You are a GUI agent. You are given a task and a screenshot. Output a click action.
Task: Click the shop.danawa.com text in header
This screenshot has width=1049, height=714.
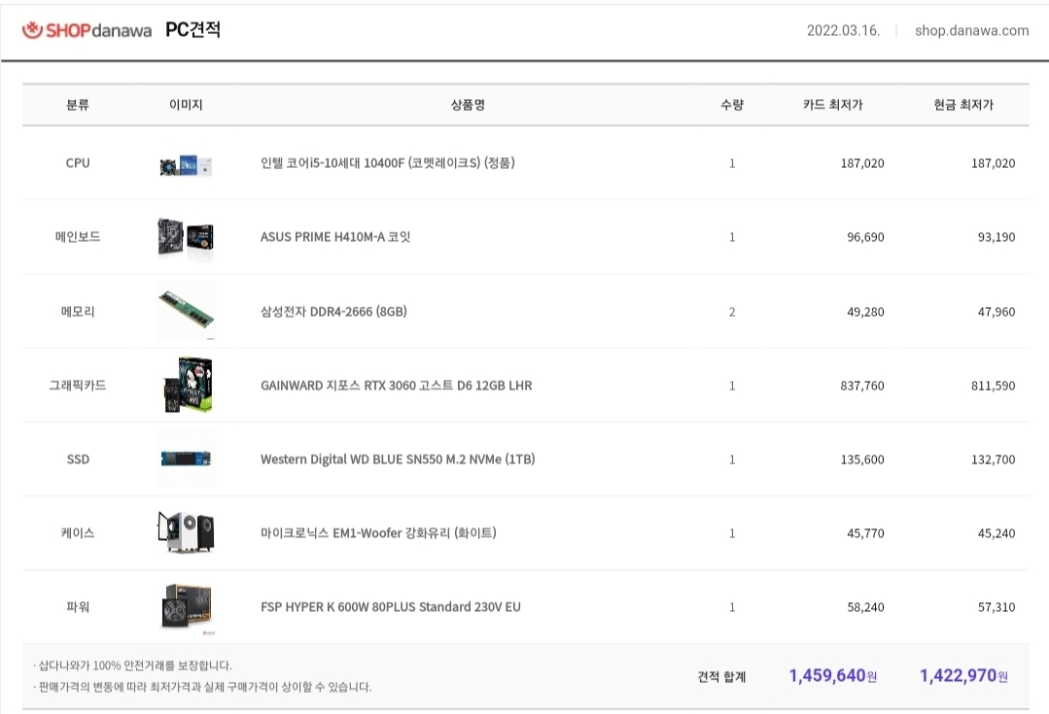(x=971, y=30)
